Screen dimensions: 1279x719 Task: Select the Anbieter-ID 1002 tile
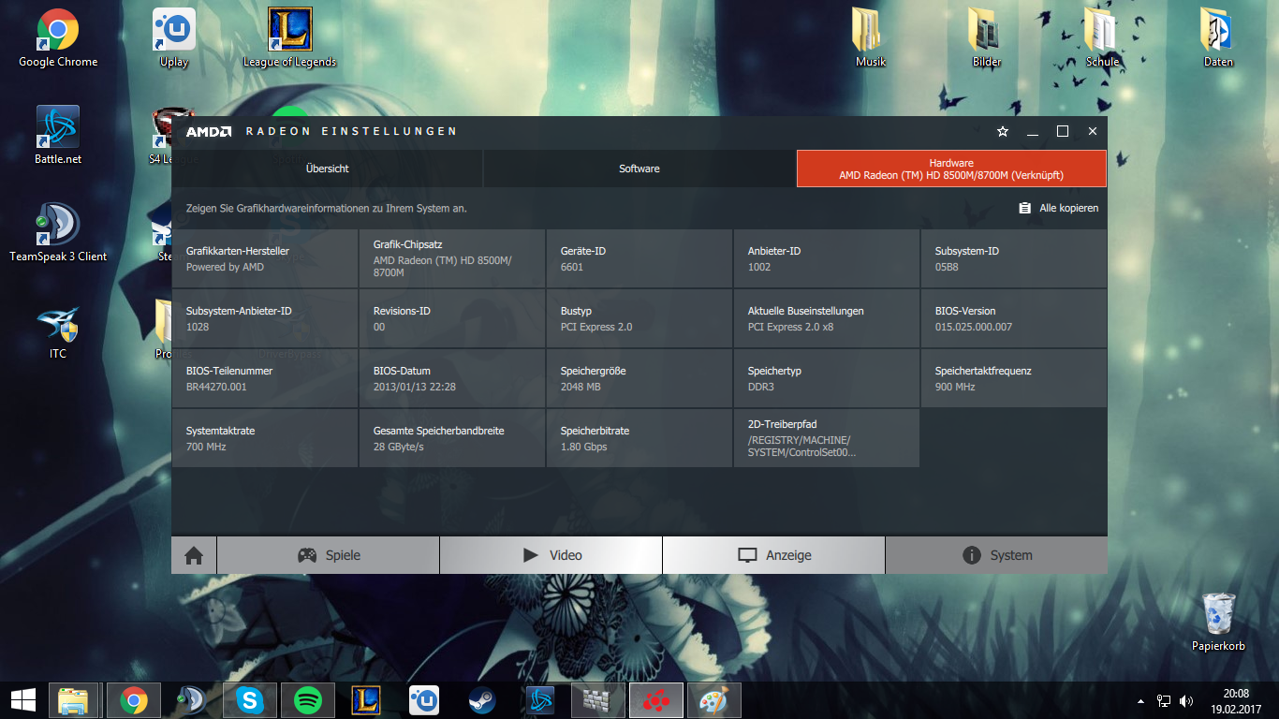(827, 258)
